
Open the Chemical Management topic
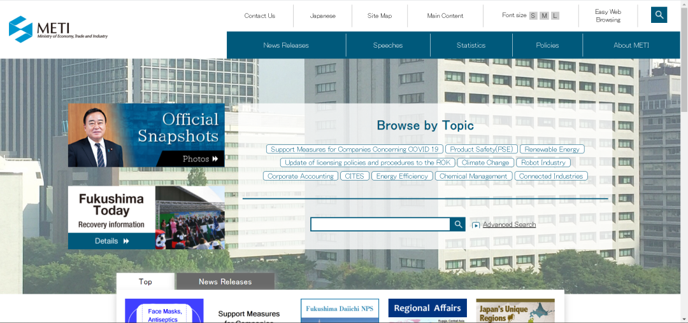473,176
